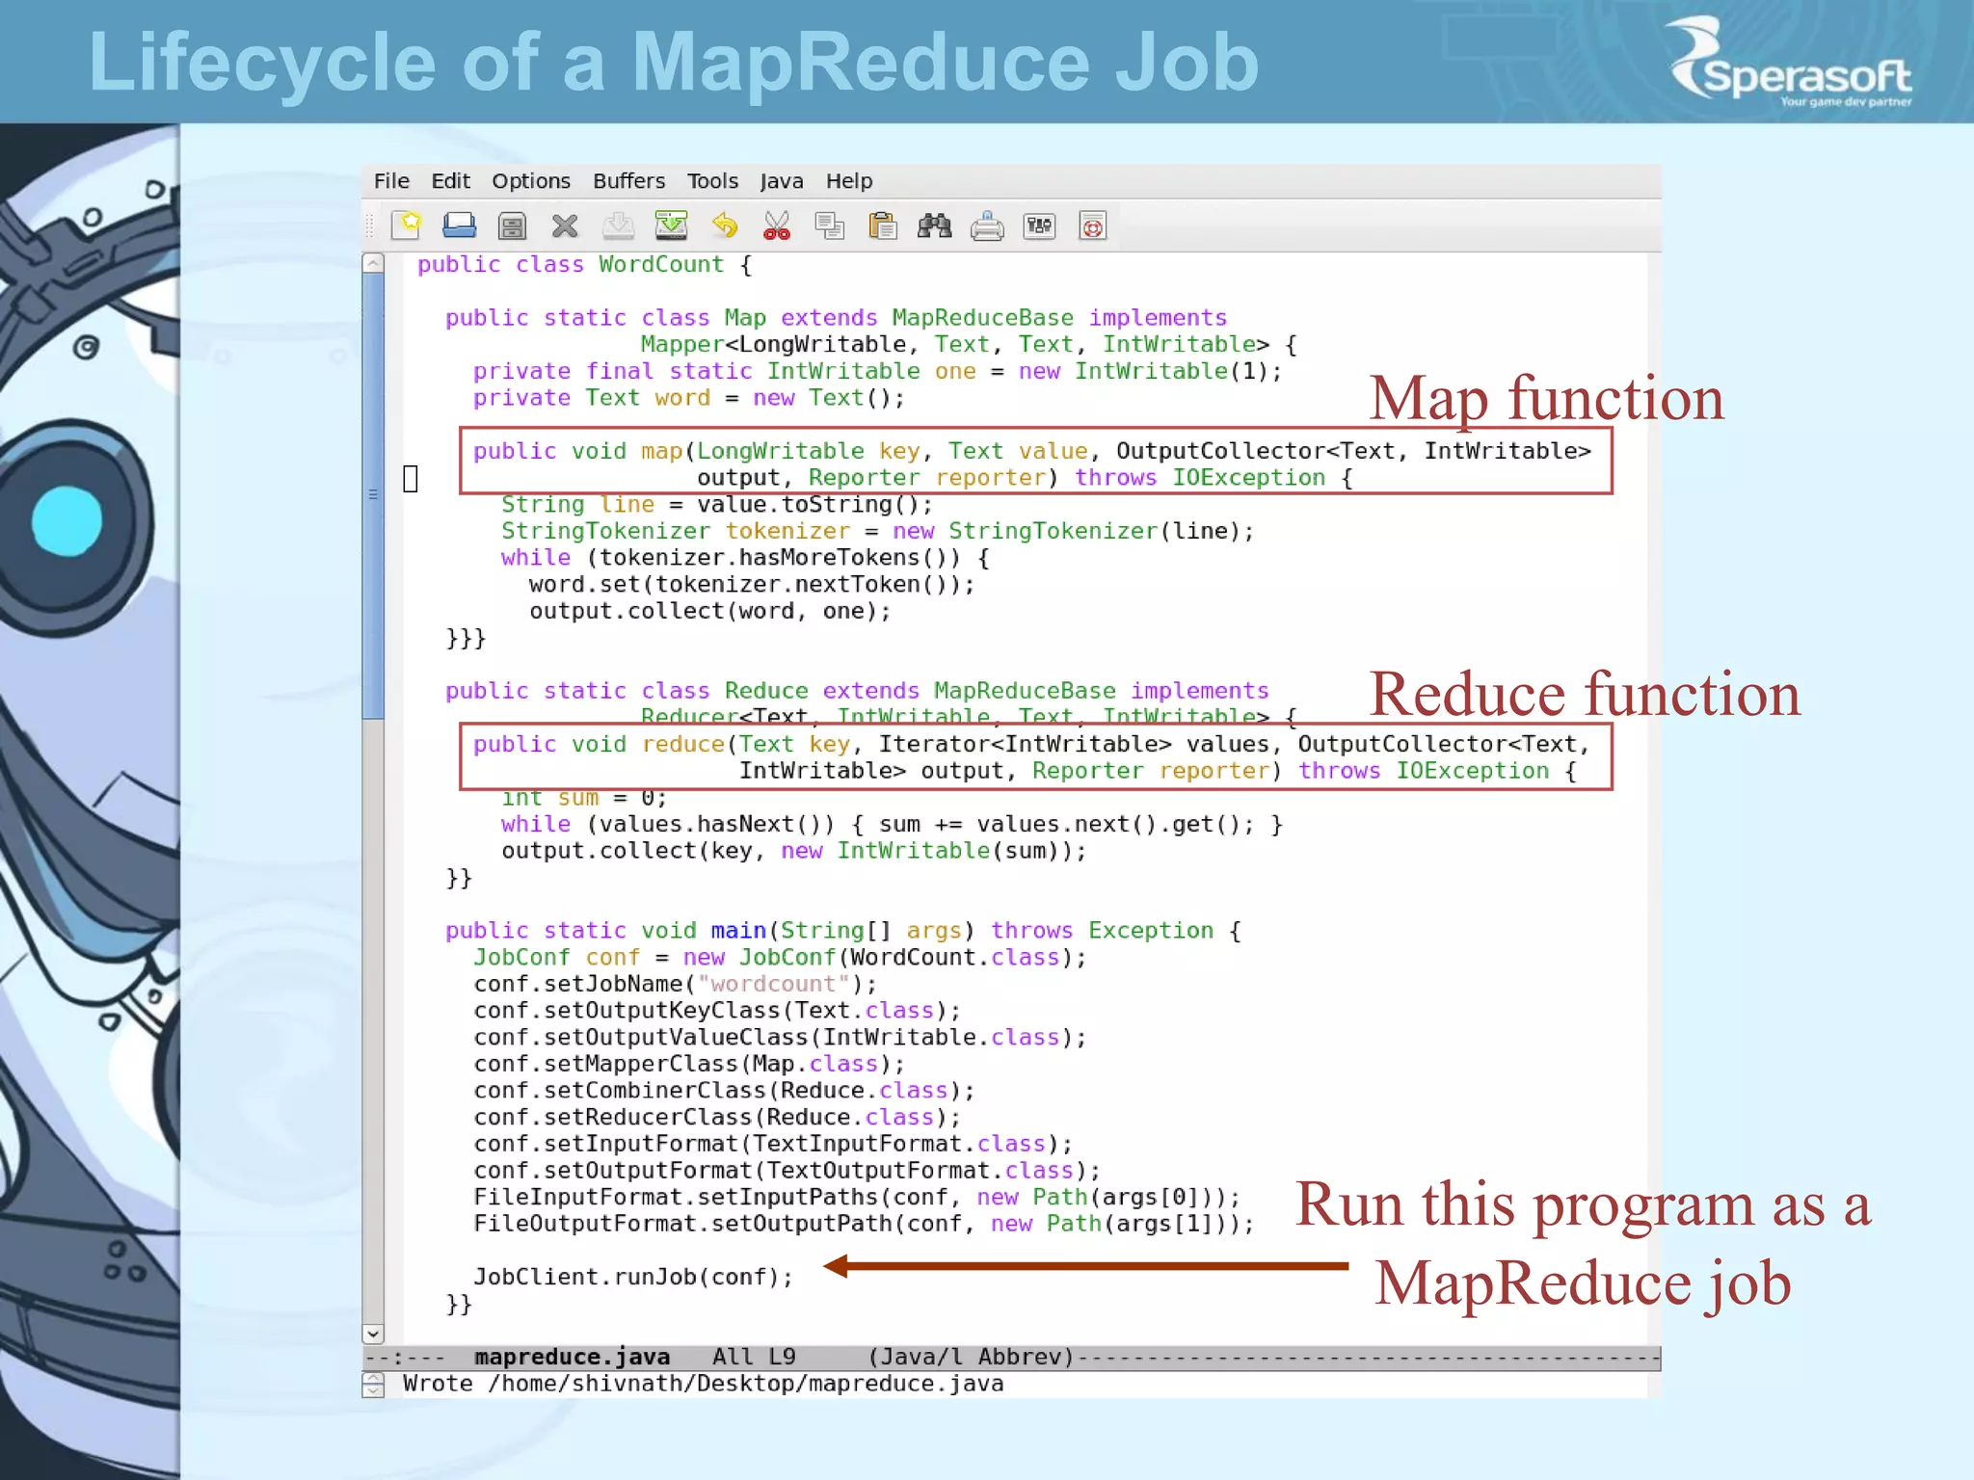1974x1480 pixels.
Task: Click the (Java/l Abbrev) mode indicator
Action: pyautogui.click(x=971, y=1357)
